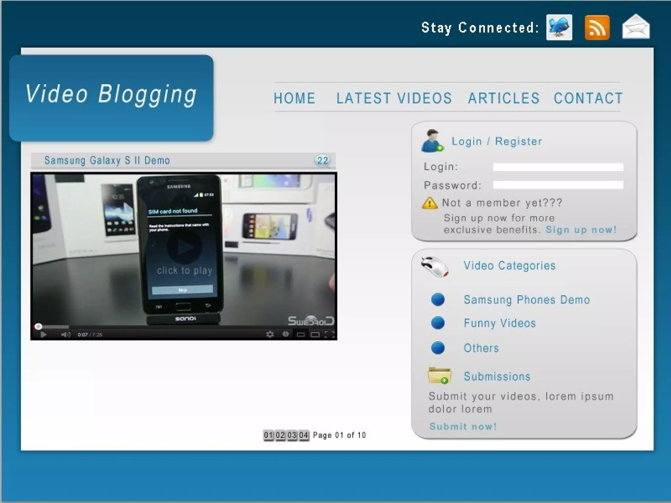This screenshot has height=503, width=671.
Task: Click the 'Submit now!' link
Action: [x=463, y=426]
